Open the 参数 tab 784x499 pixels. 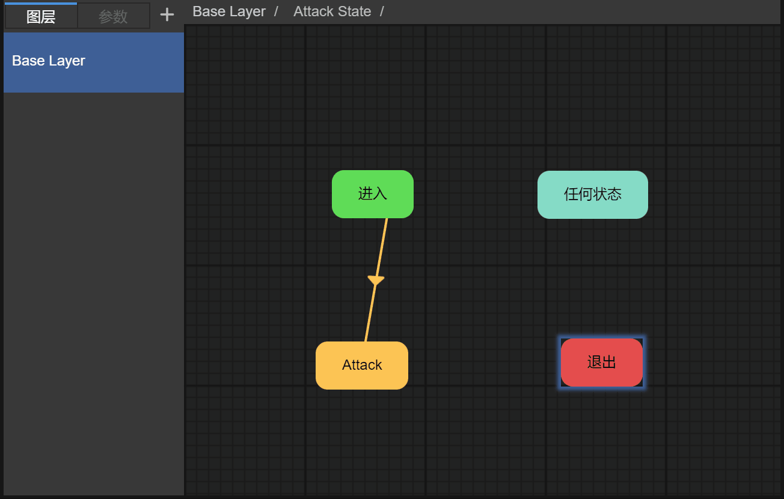tap(113, 16)
